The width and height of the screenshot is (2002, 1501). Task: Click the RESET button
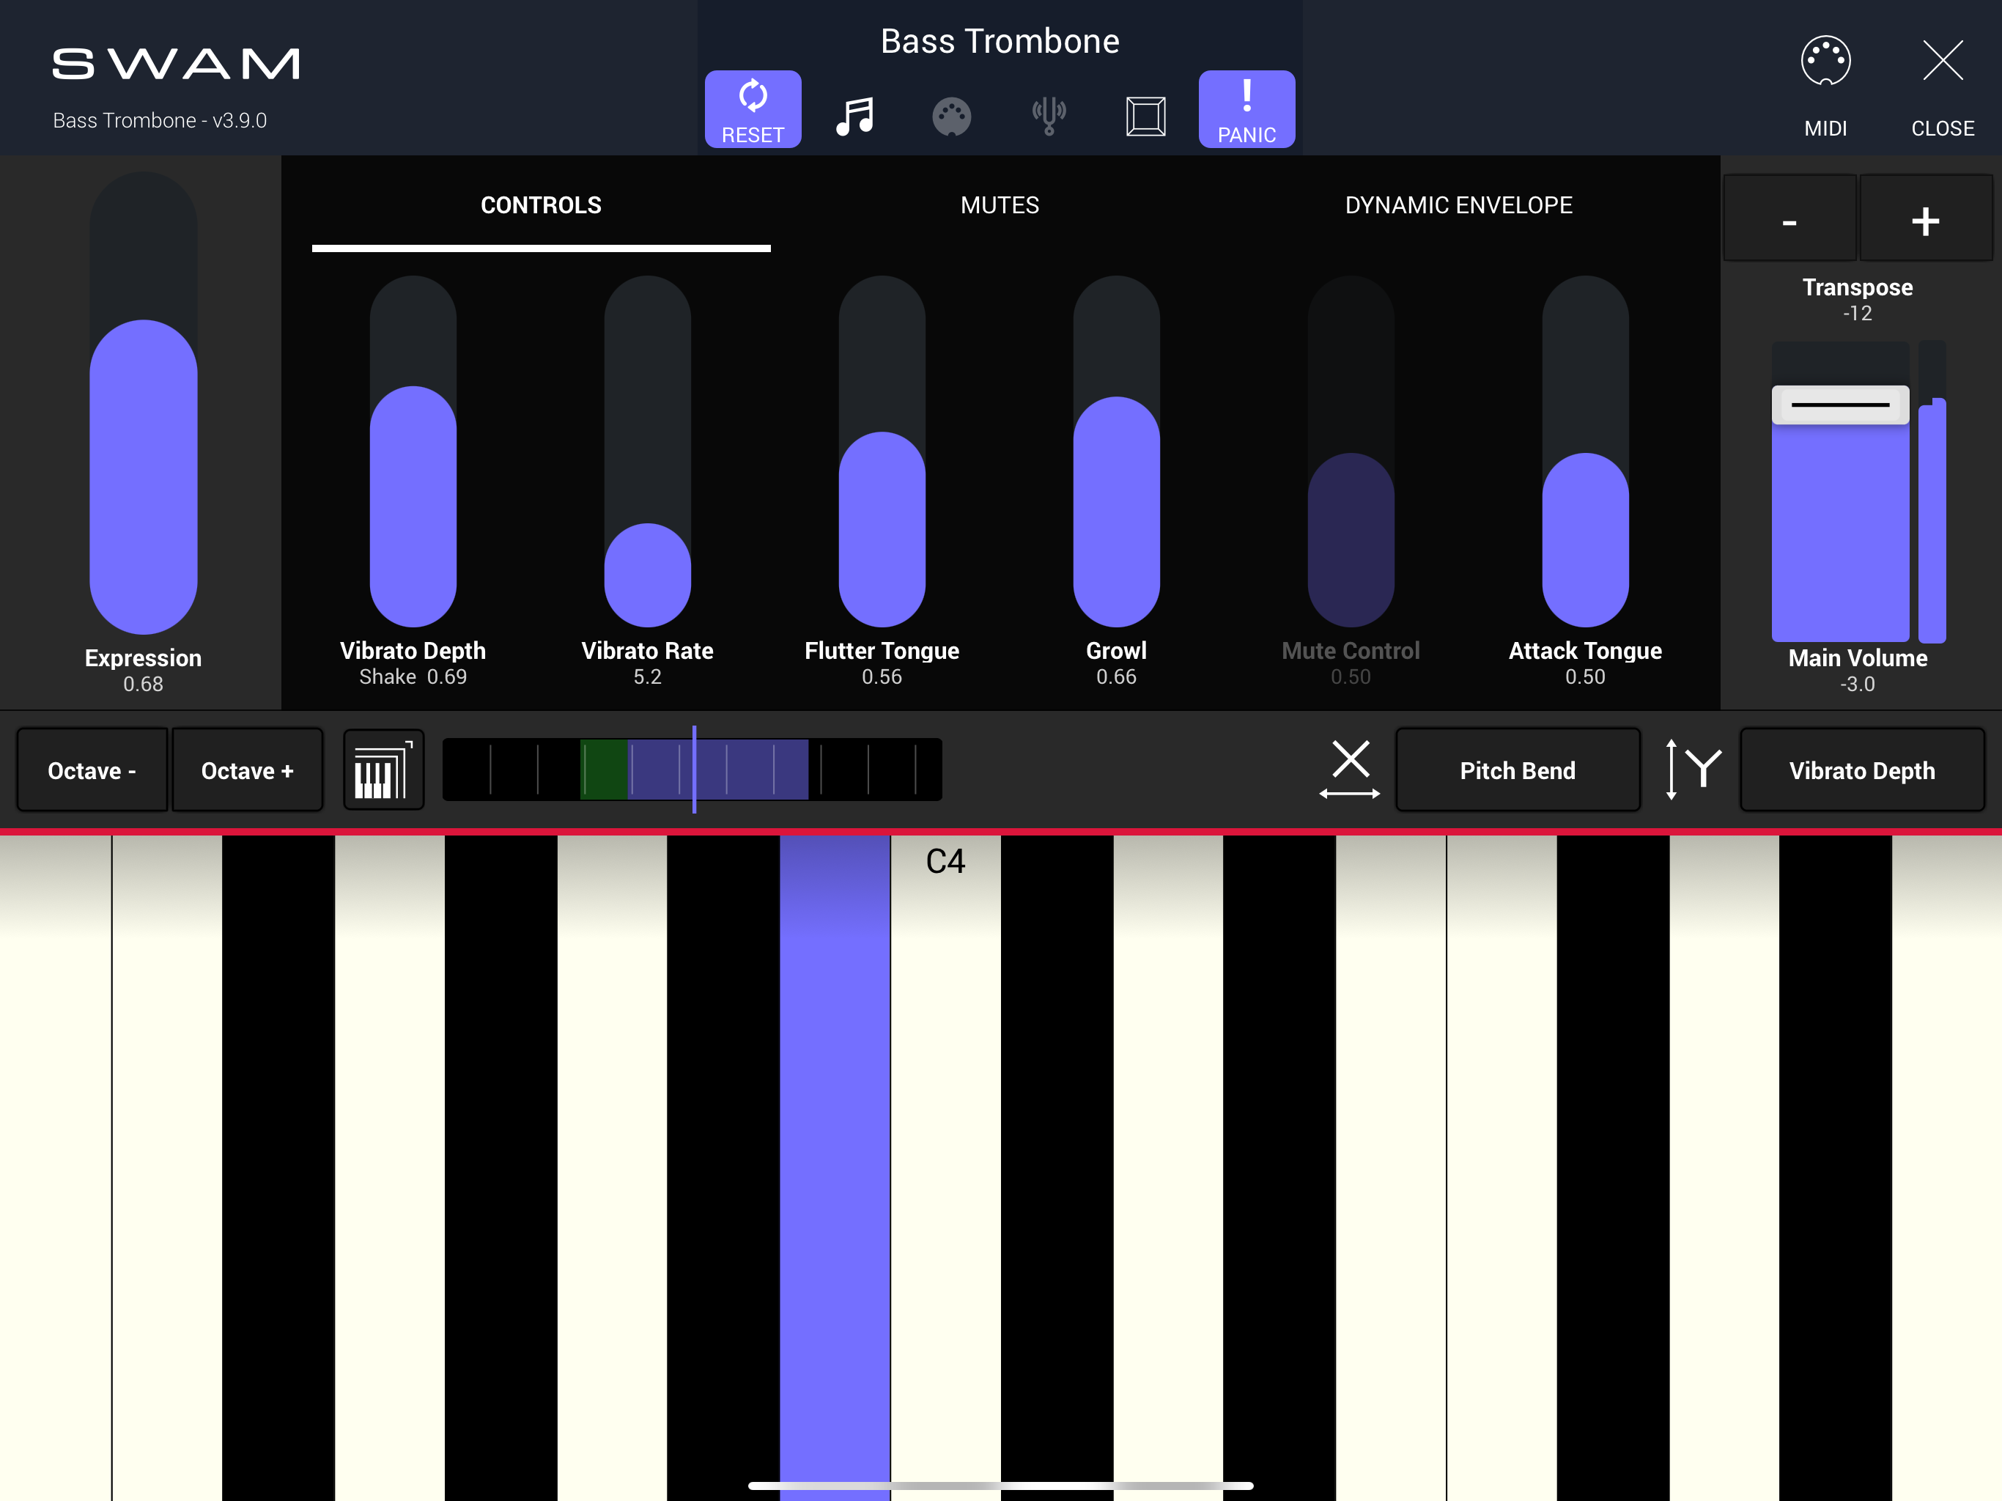[753, 108]
